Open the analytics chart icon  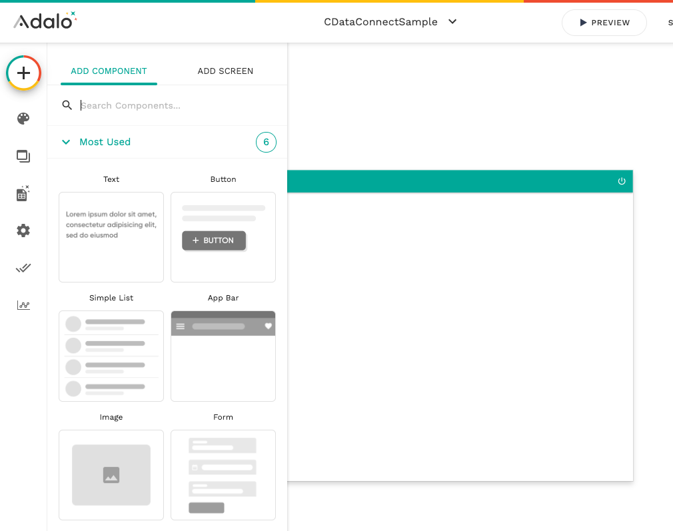coord(23,305)
